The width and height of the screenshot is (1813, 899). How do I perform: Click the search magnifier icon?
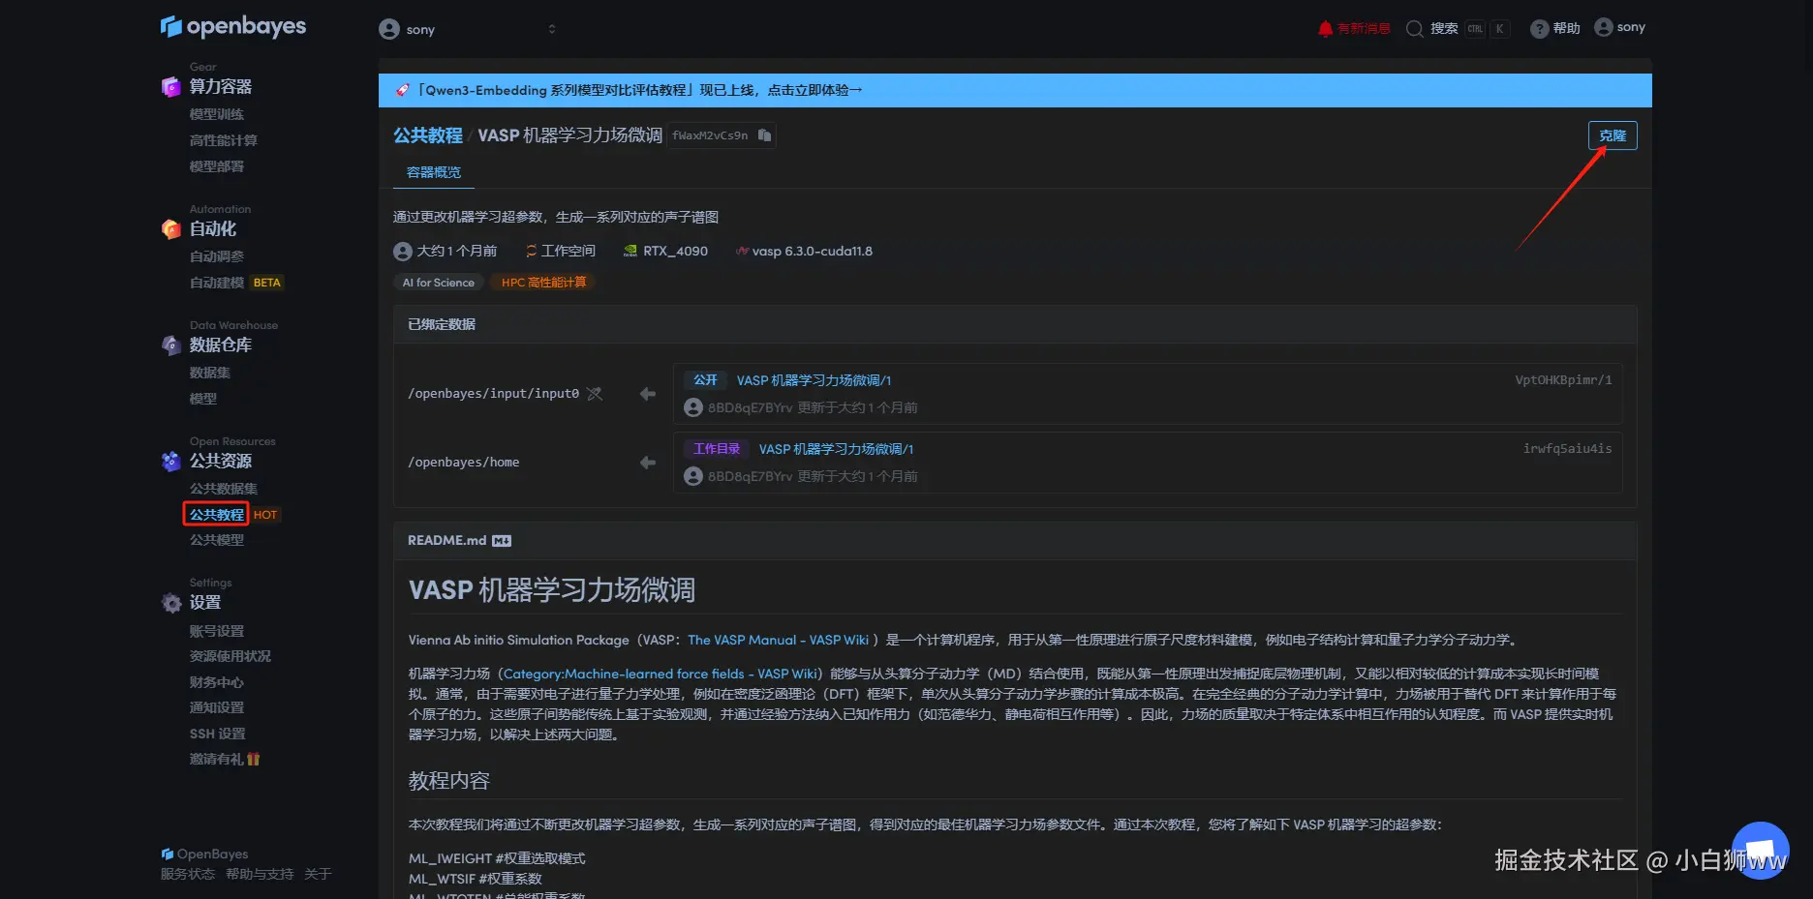click(1415, 29)
